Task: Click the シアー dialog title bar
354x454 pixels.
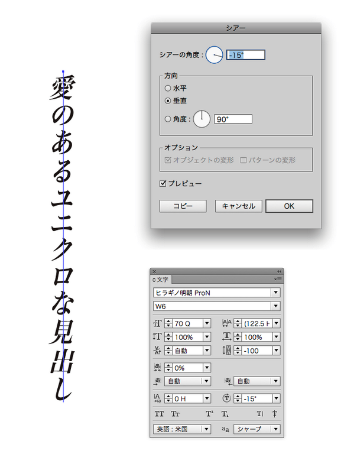Action: 236,28
